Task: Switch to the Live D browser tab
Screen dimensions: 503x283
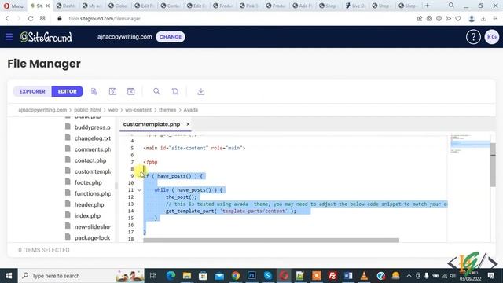Action: [x=355, y=6]
